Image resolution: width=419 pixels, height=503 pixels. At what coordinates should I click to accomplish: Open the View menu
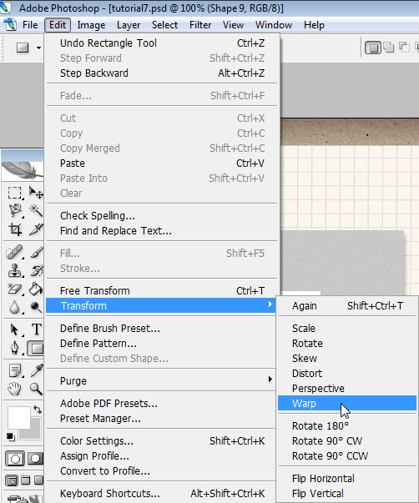click(233, 25)
